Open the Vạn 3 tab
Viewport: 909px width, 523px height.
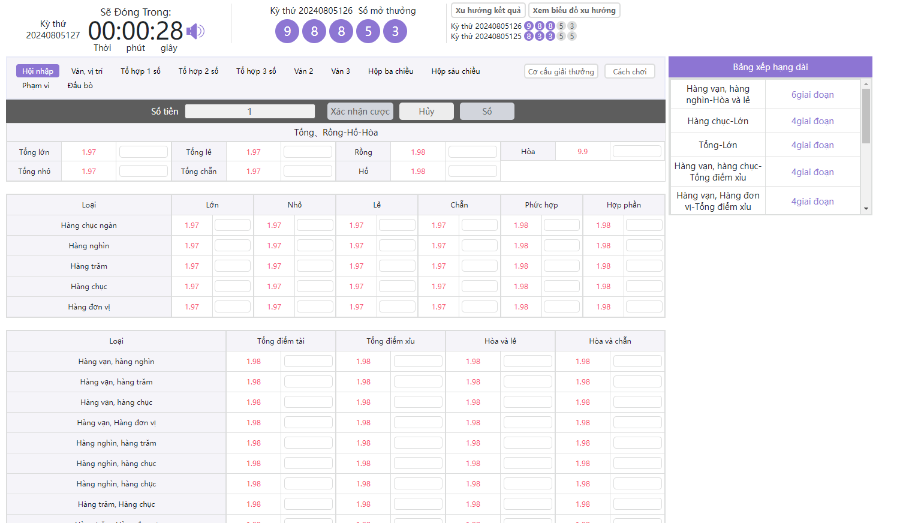click(341, 71)
